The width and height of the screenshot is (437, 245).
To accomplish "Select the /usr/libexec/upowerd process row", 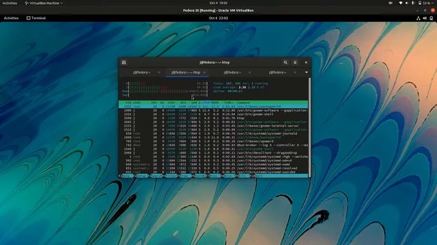I will [x=214, y=142].
